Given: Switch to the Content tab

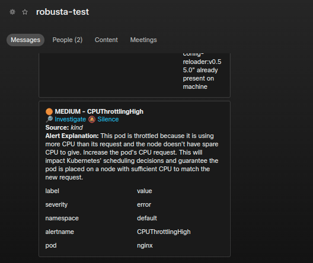Looking at the screenshot, I should tap(106, 40).
